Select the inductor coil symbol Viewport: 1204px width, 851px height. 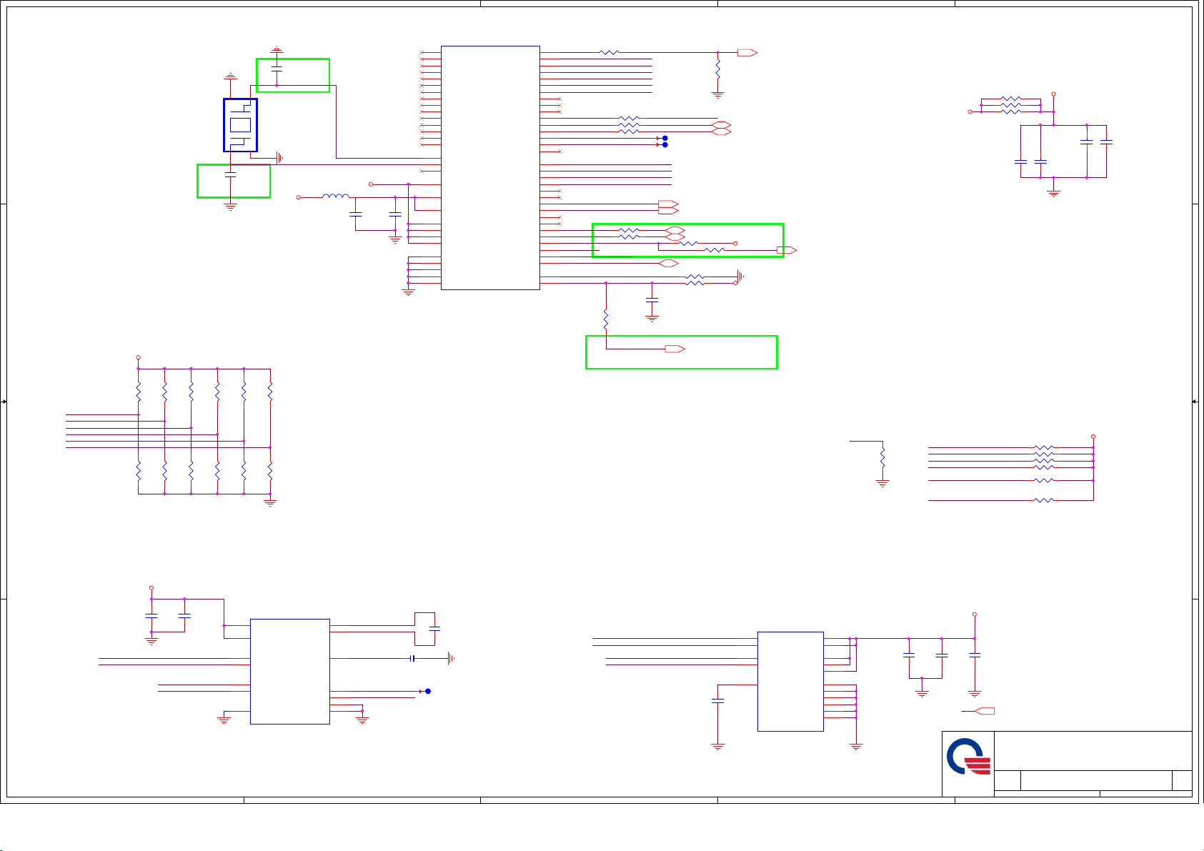tap(336, 196)
